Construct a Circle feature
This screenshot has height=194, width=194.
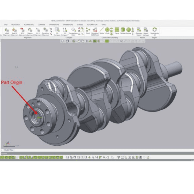[x=107, y=31]
